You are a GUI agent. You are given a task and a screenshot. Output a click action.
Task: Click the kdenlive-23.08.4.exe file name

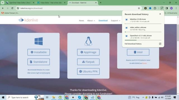point(138,19)
